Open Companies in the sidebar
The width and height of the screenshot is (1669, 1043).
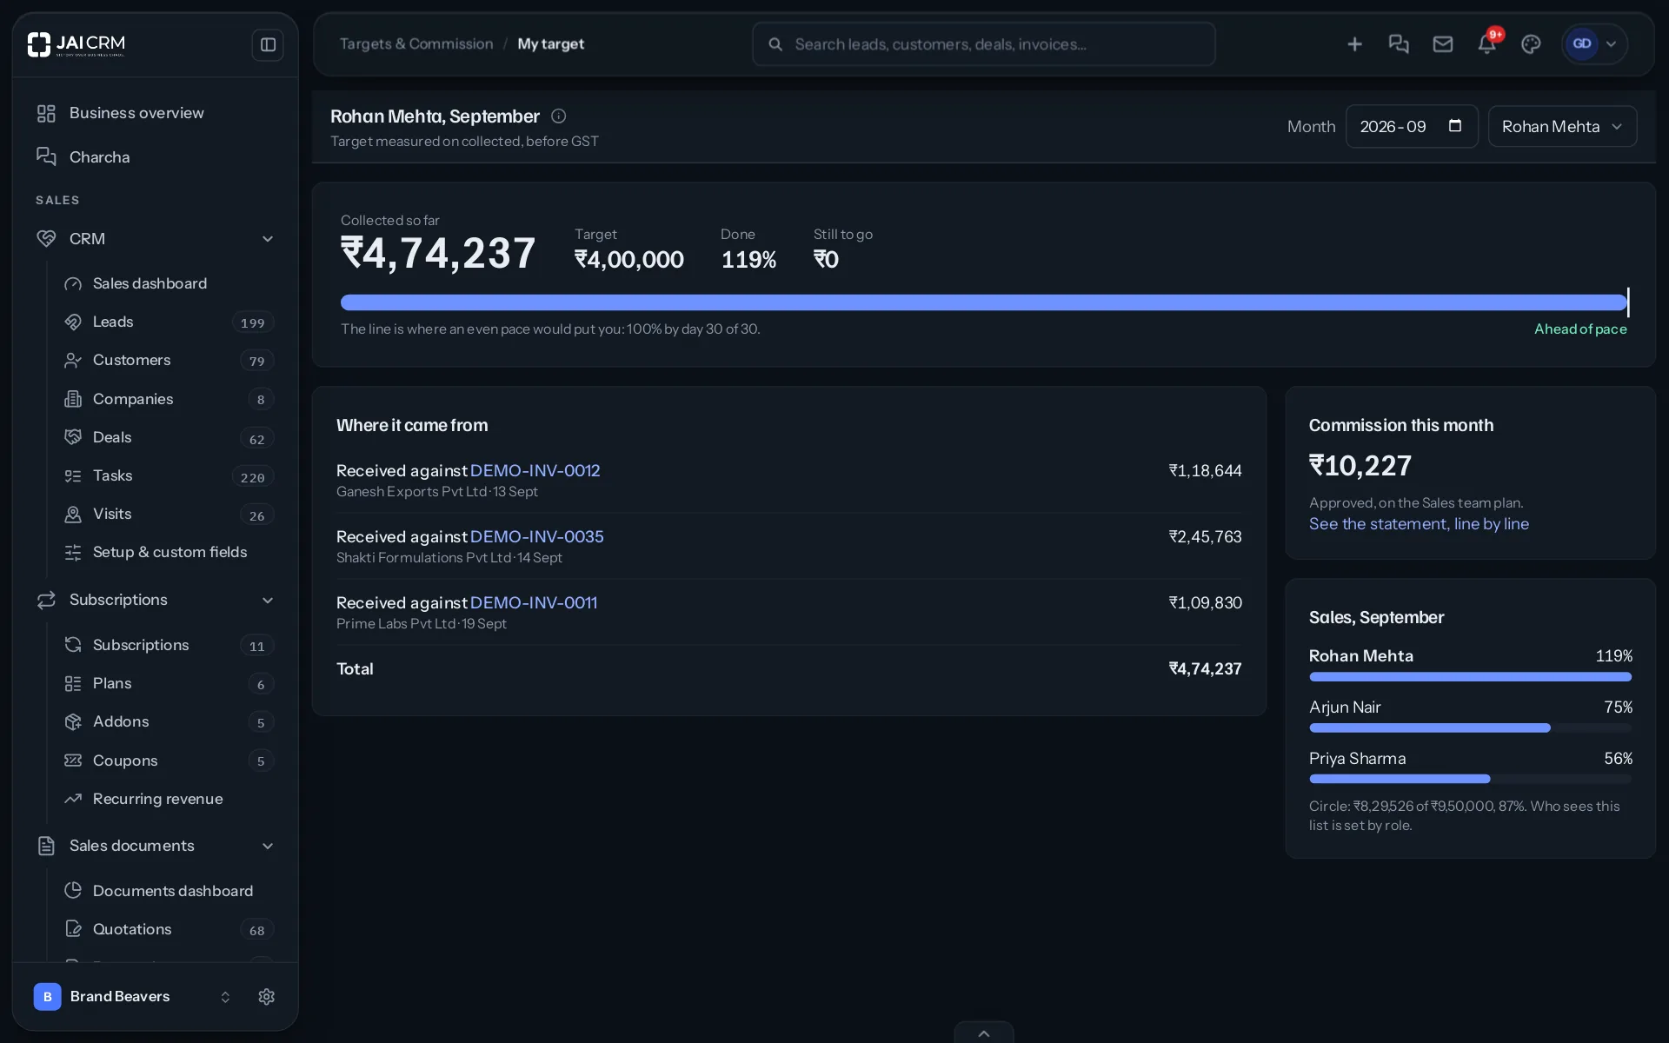(169, 399)
